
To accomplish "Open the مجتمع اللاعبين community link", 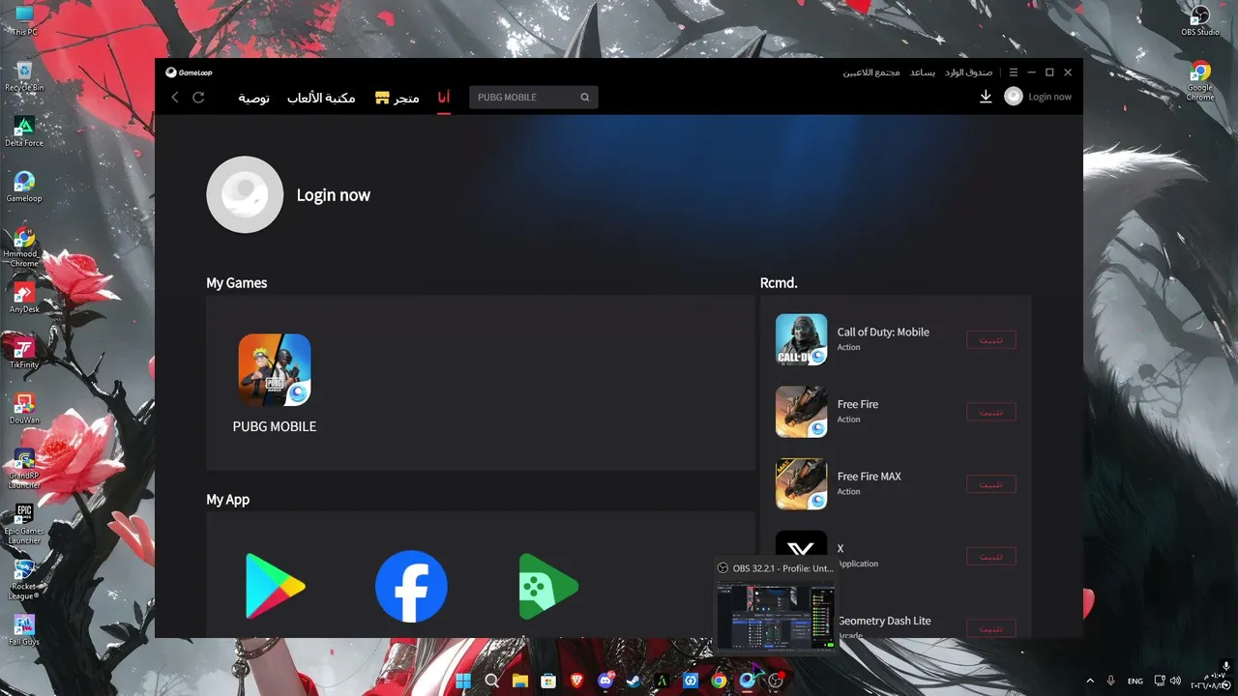I will (871, 72).
